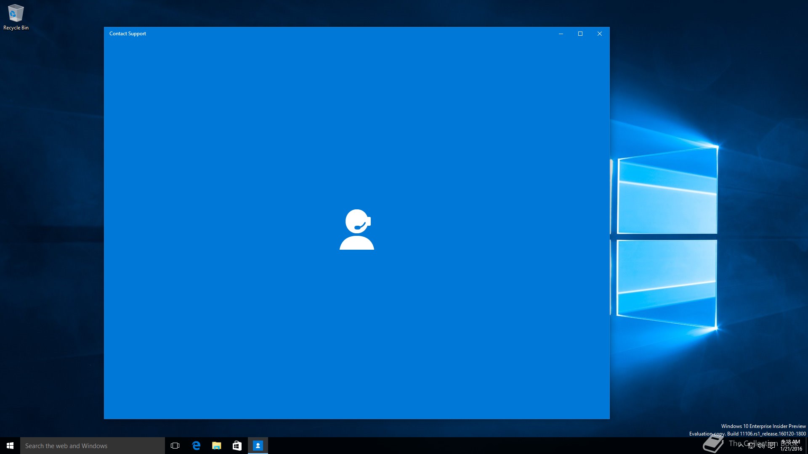Click the Windows Start button

tap(10, 446)
